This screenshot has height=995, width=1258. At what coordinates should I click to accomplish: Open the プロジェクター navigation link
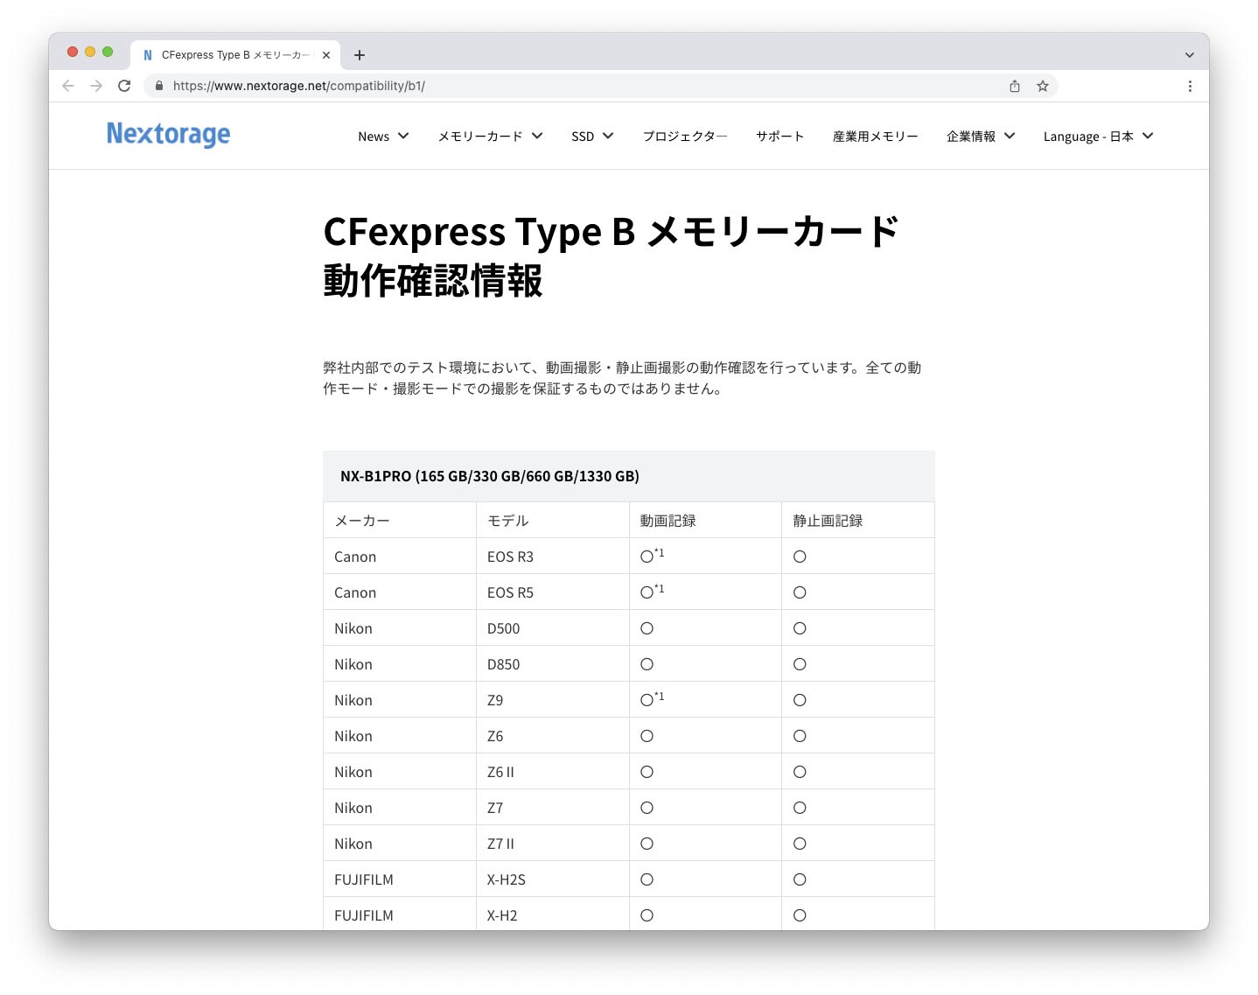pyautogui.click(x=685, y=137)
